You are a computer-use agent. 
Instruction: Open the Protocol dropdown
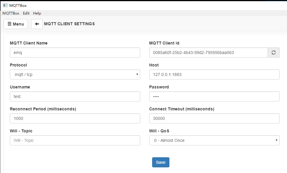click(x=75, y=74)
